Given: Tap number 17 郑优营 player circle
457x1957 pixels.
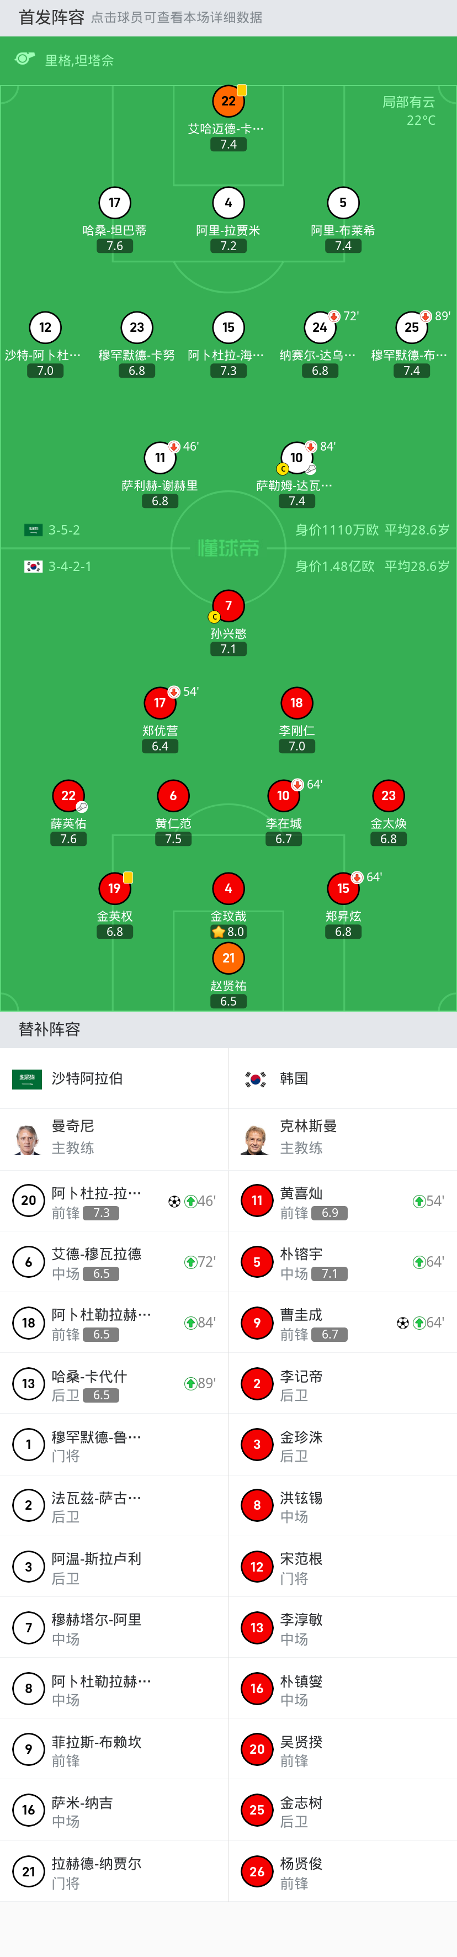Looking at the screenshot, I should point(160,703).
